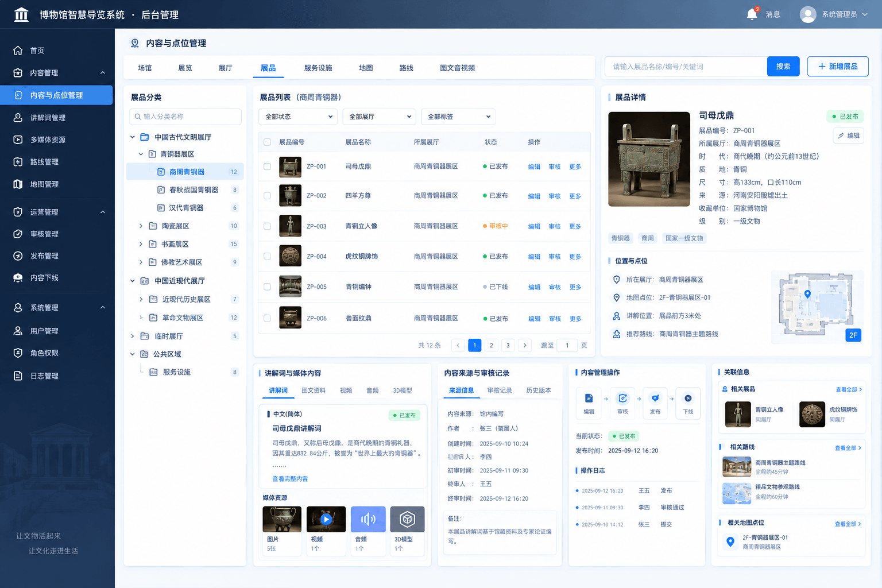Click 编辑 button in 展品详情 panel

[849, 136]
